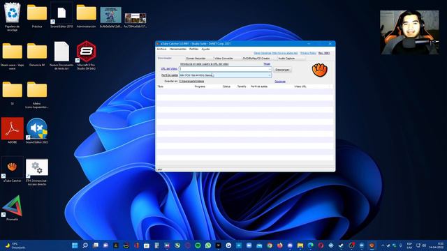This screenshot has height=251, width=447.
Task: Select the Denuncia M folder on desktop
Action: (37, 54)
